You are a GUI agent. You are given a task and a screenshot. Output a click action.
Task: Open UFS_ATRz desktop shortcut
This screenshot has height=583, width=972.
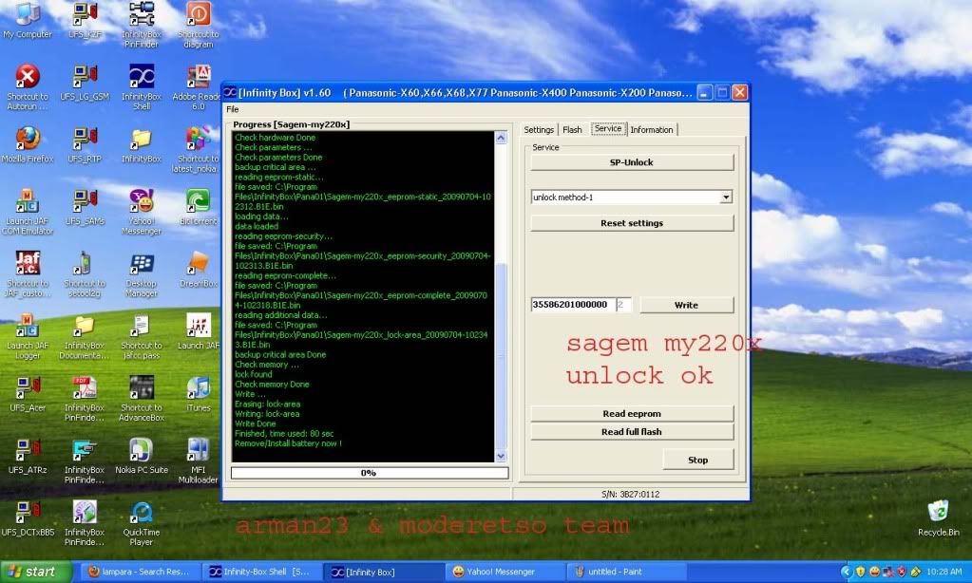(28, 457)
